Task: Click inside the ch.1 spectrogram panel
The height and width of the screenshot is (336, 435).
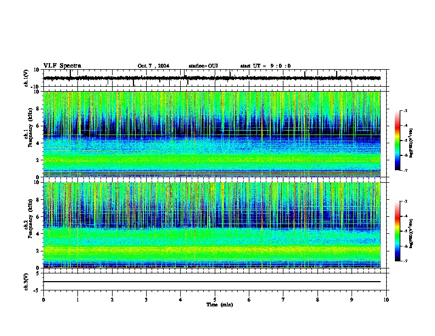Action: 212,134
